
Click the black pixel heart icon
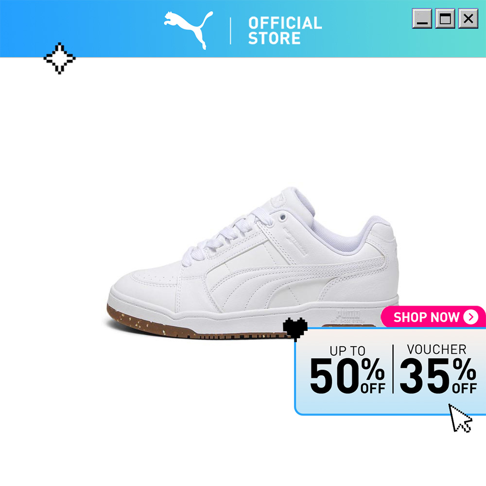(x=295, y=329)
